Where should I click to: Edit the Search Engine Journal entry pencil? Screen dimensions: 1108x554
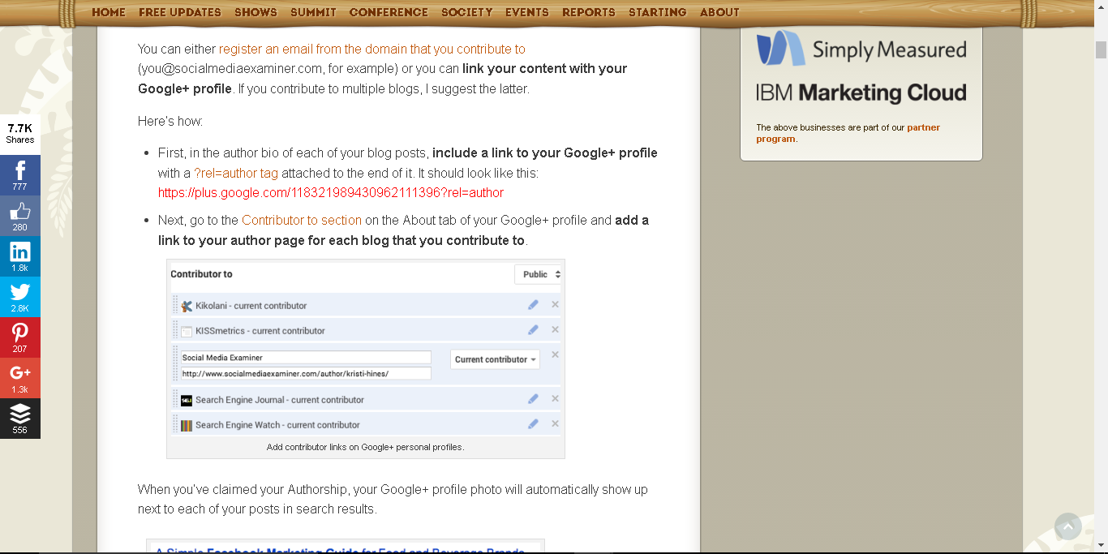pyautogui.click(x=533, y=399)
